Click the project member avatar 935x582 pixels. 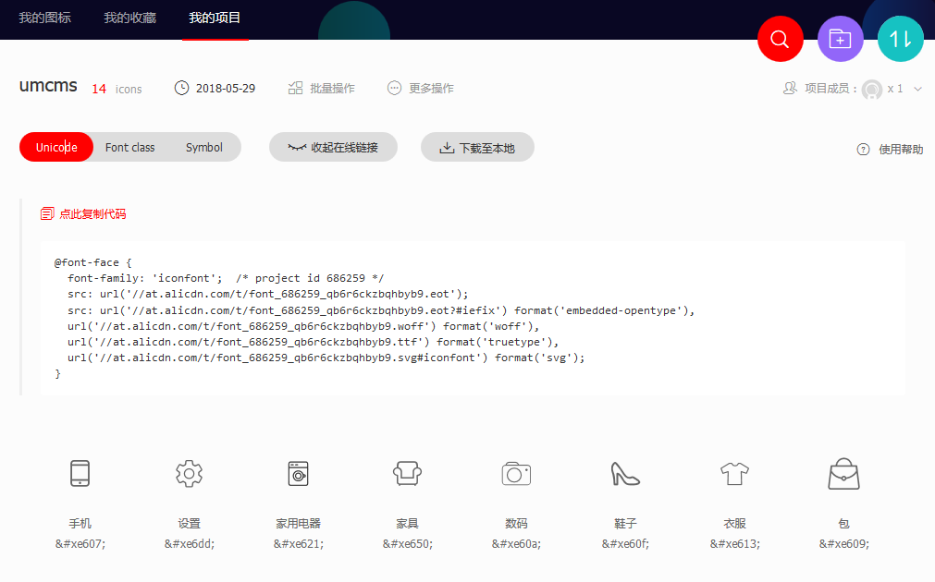coord(872,89)
